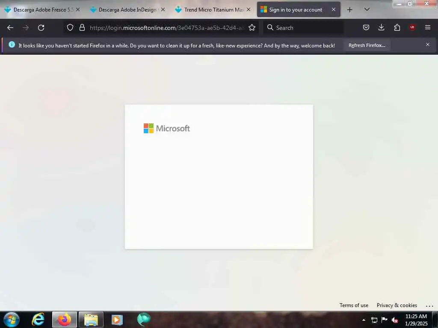Switch to Descarga Adobe InDesign tab
Screen dimensions: 438x328
click(128, 10)
